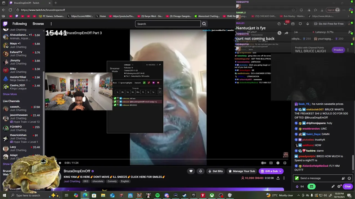Click the DEO tag
The width and height of the screenshot is (355, 199).
tap(86, 181)
